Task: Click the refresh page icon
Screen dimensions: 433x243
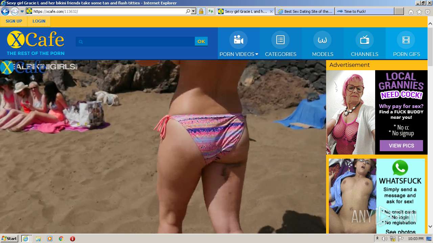Action: (x=210, y=11)
